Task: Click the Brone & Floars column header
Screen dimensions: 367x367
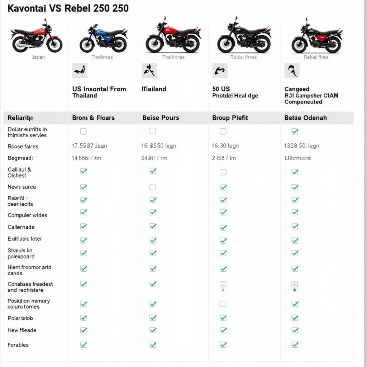Action: [93, 118]
